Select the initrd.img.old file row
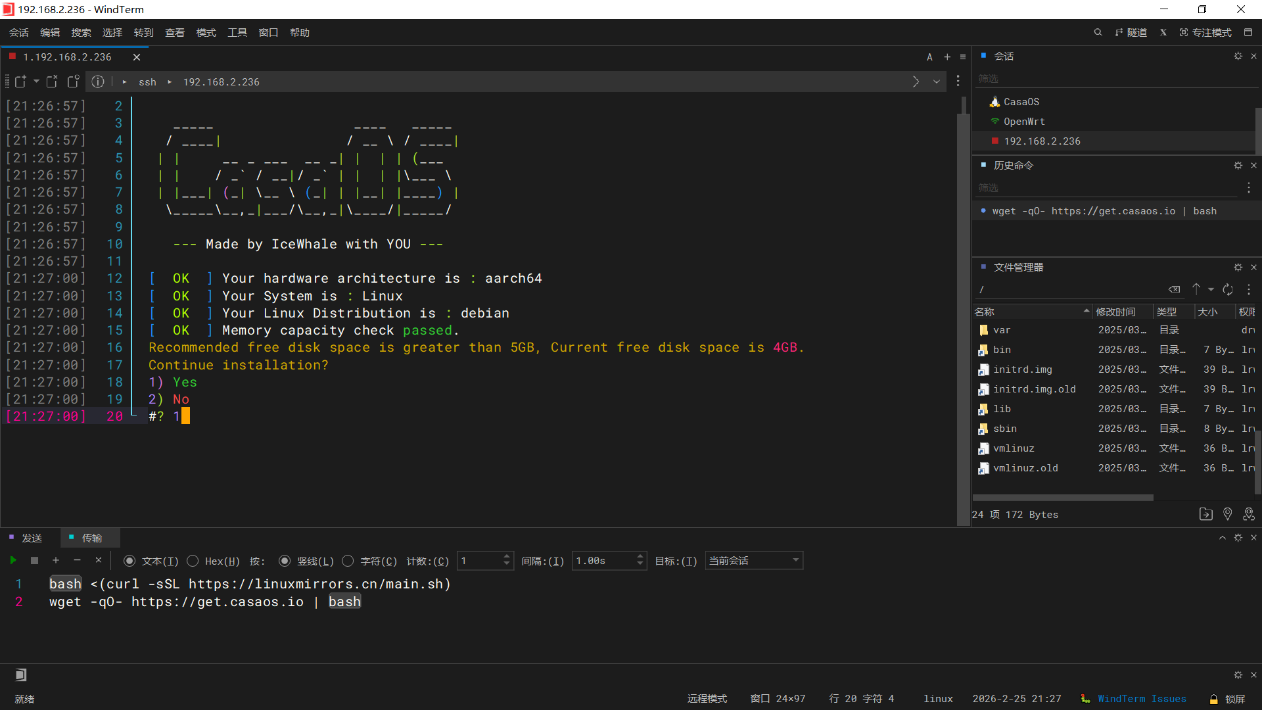 [1114, 389]
